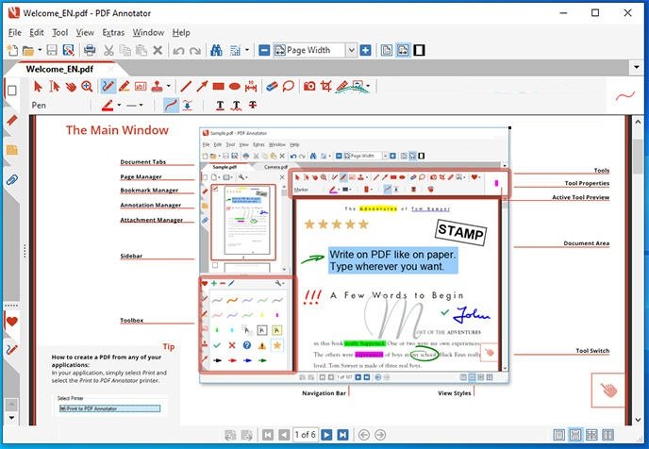Open the Tool menu
Viewport: 649px width, 449px height.
tap(60, 32)
